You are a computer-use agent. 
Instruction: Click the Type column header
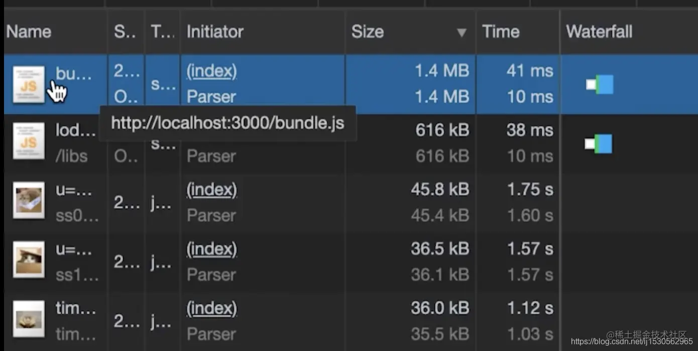tap(163, 32)
